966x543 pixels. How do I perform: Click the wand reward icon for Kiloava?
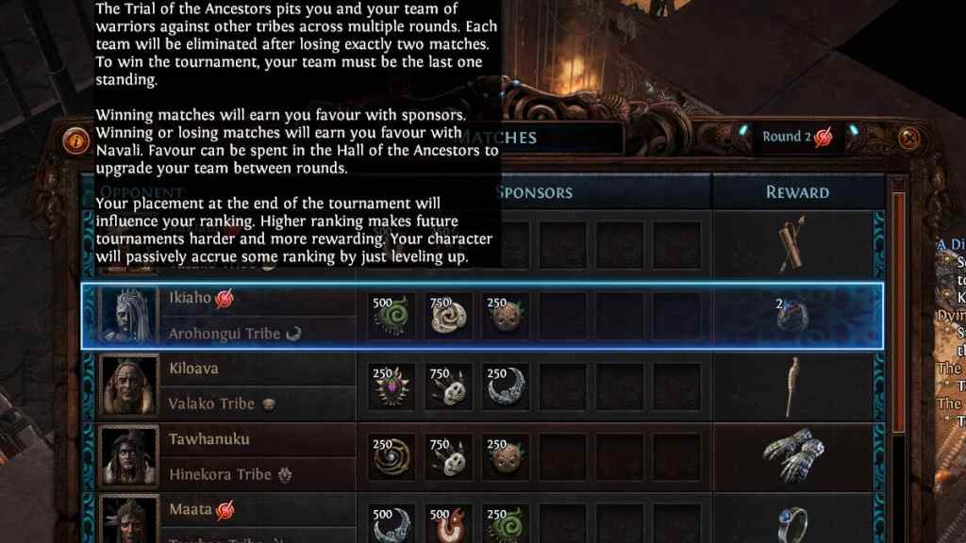click(792, 387)
